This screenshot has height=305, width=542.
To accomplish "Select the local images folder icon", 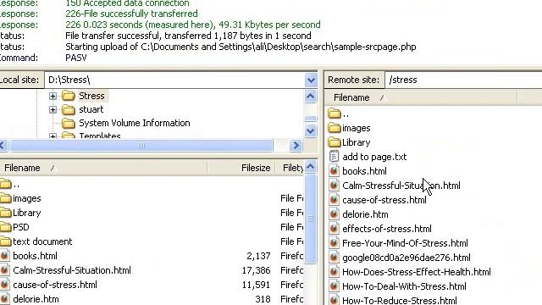I will (6, 198).
